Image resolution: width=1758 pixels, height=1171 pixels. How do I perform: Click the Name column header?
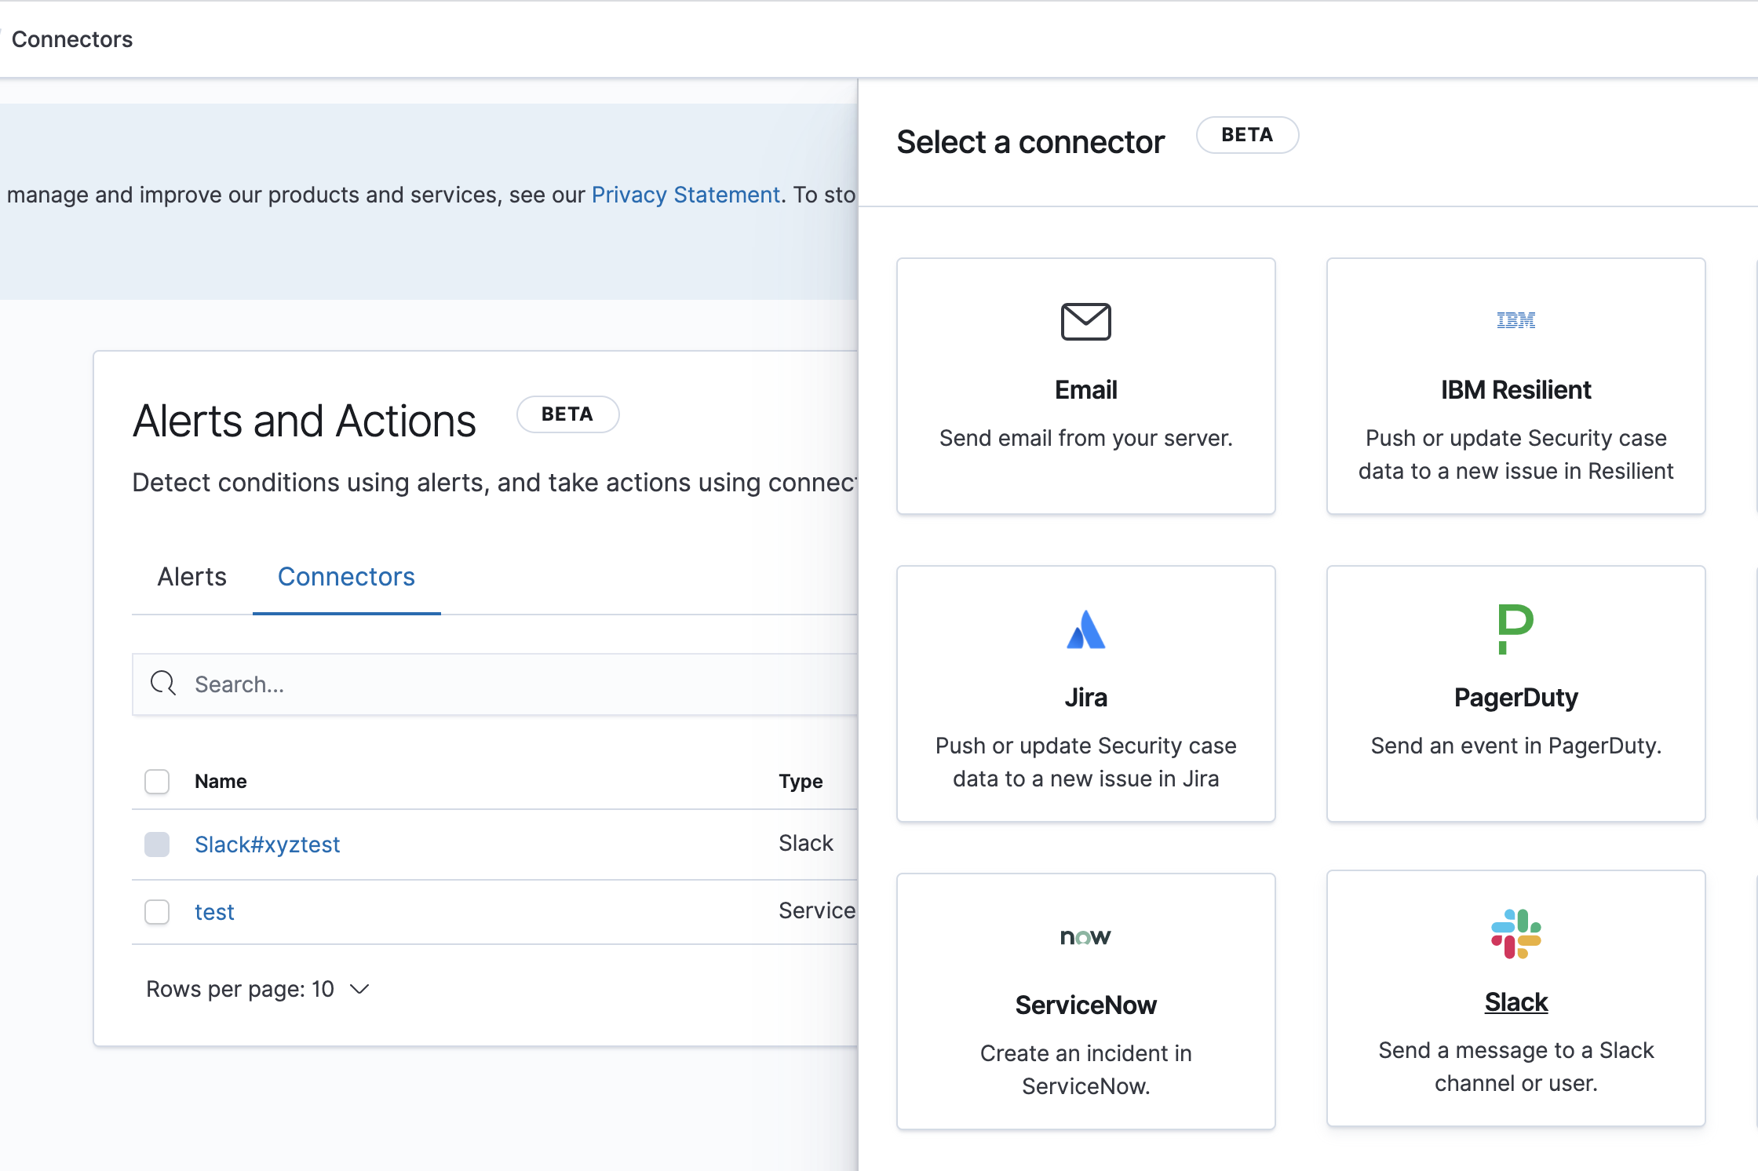(221, 781)
